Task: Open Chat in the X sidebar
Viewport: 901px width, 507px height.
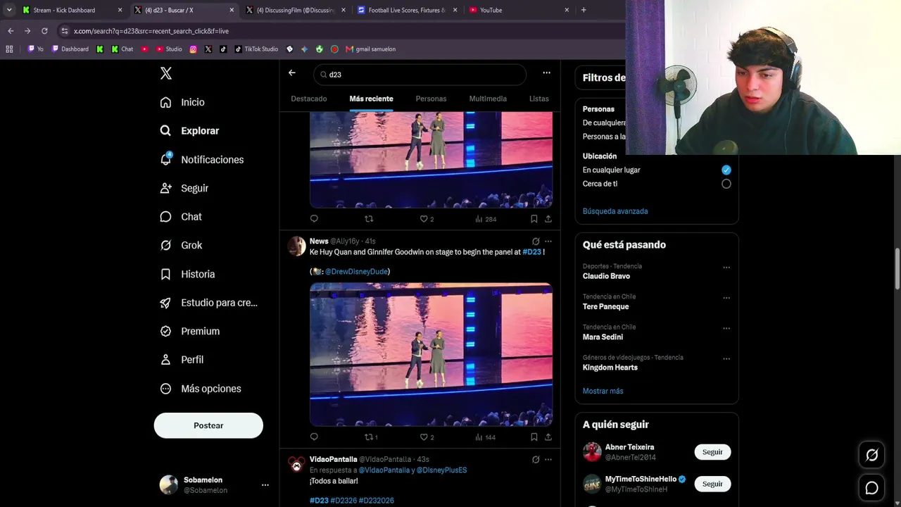Action: coord(181,217)
